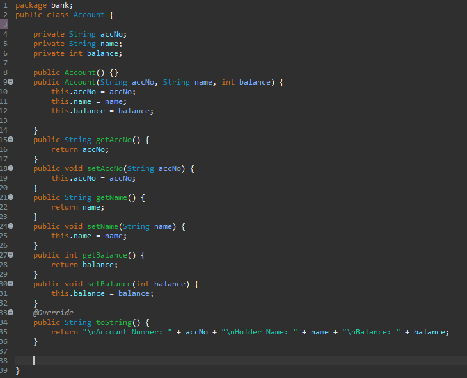
Task: Collapse the setName method fold marker
Action: click(x=11, y=226)
